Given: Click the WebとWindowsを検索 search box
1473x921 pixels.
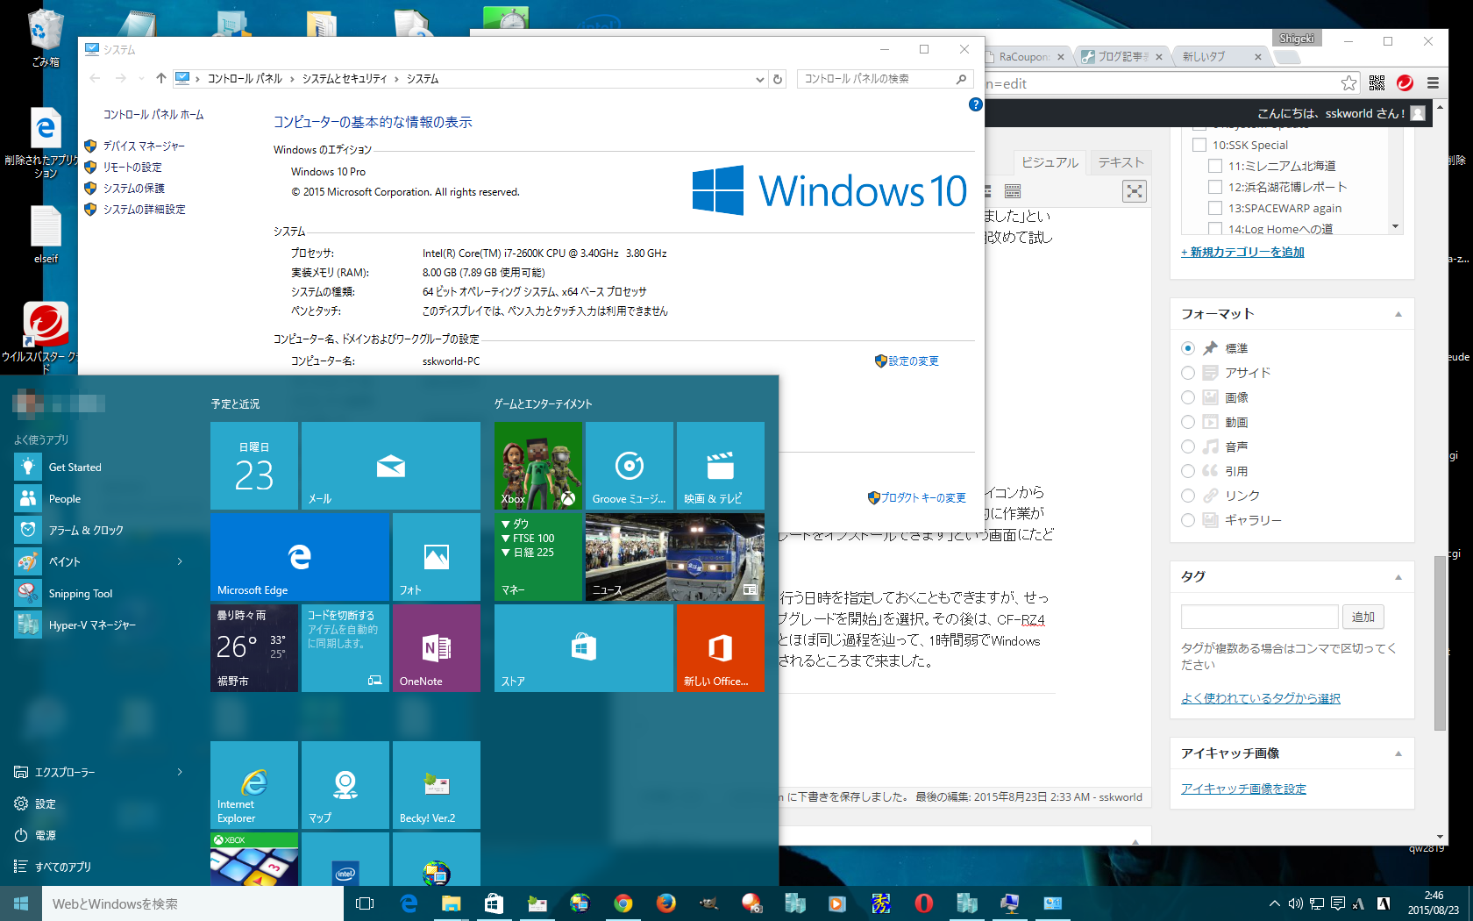Looking at the screenshot, I should [x=193, y=903].
